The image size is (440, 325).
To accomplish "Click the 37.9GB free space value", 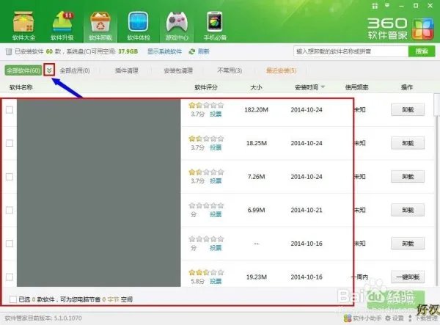I will point(128,51).
